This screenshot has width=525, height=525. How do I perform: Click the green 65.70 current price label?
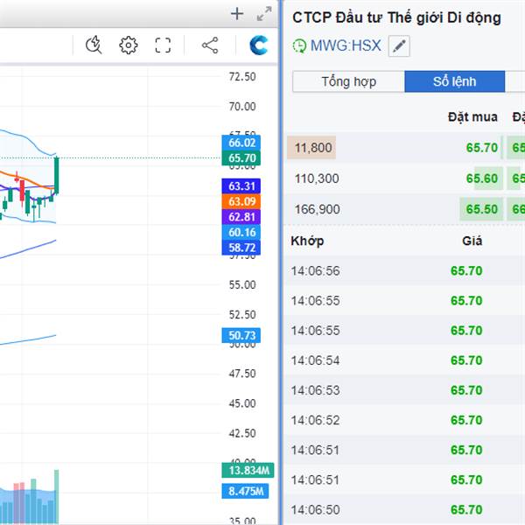[x=241, y=158]
